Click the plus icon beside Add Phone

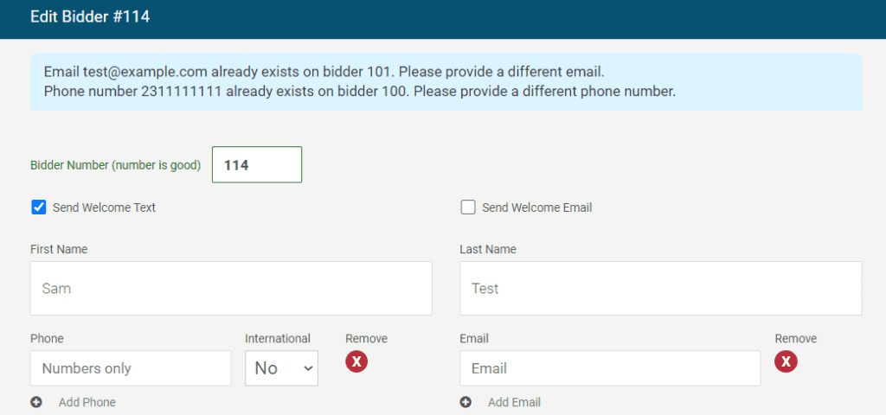(x=36, y=402)
